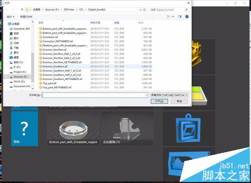Select the D (D:) drive
The width and height of the screenshot is (251, 183).
point(15,67)
